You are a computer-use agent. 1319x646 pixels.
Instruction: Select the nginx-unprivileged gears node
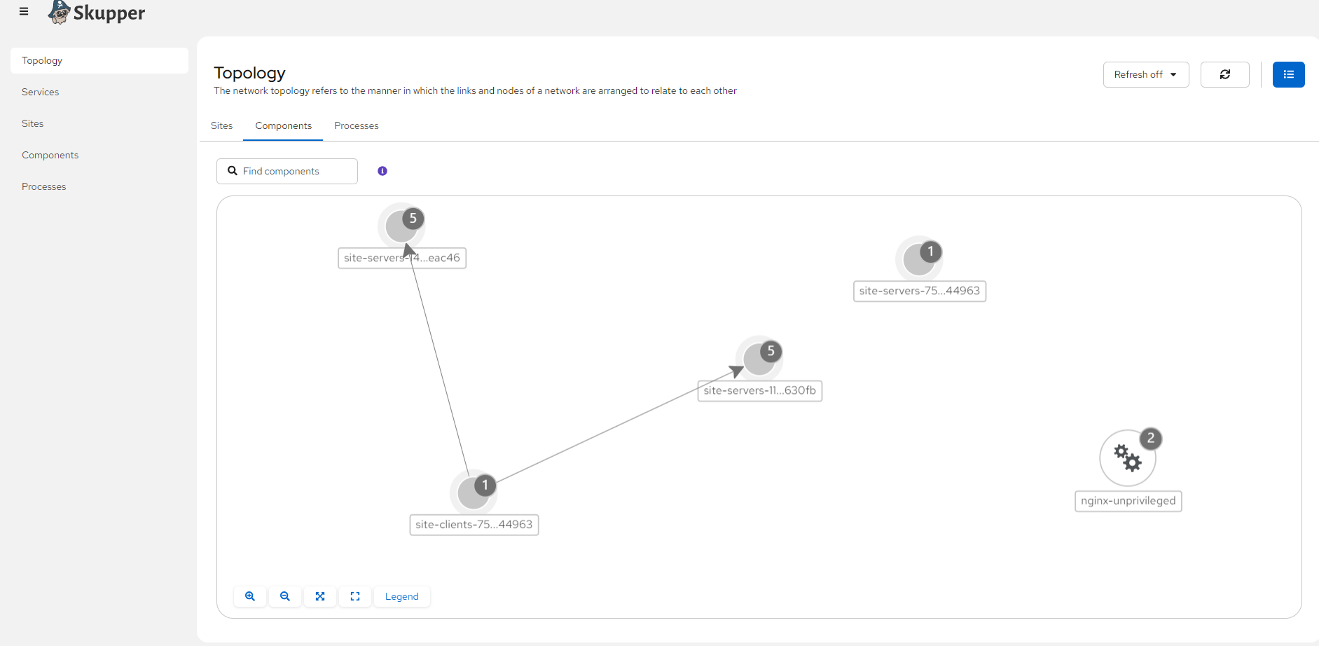[1128, 458]
